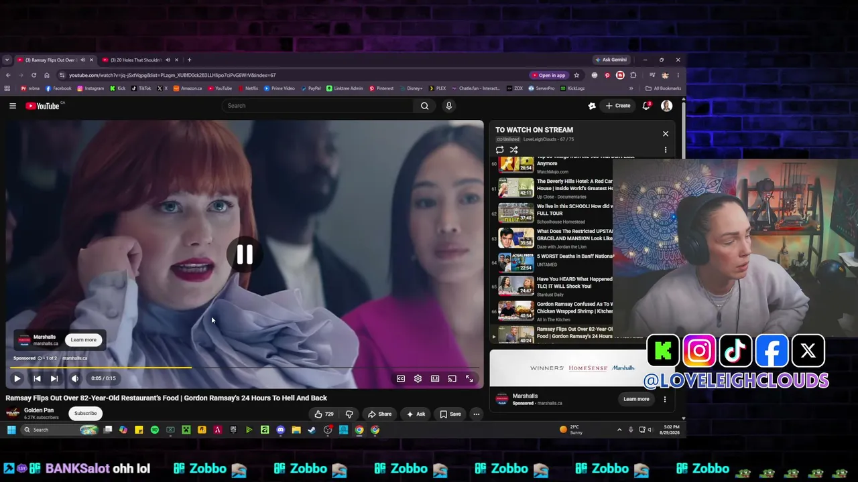Open the YouTube guide hamburger menu

tap(13, 106)
